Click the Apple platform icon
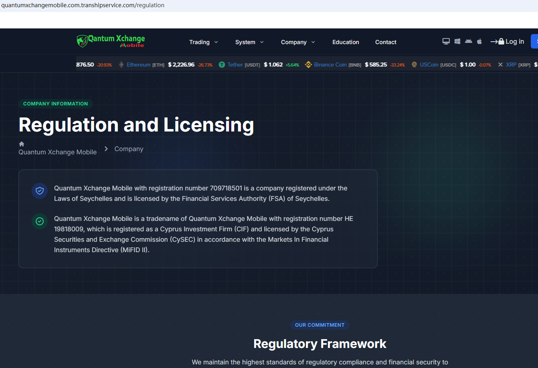This screenshot has height=368, width=538. click(x=479, y=41)
